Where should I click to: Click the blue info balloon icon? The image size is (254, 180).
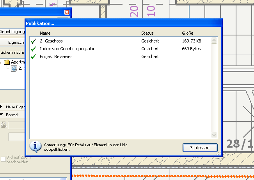[x=36, y=146]
